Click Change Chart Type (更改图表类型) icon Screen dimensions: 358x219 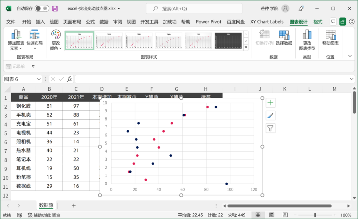pos(307,35)
